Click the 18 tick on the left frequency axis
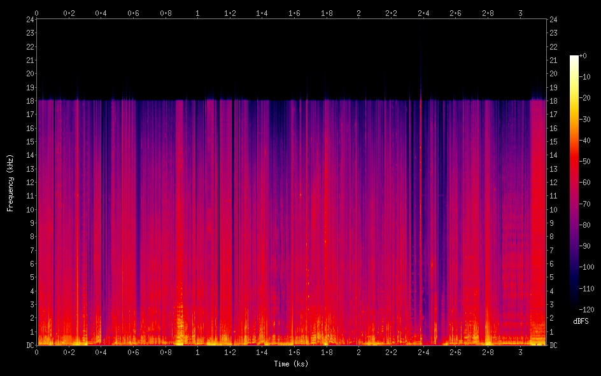Viewport: 601px width, 376px height. click(x=29, y=101)
